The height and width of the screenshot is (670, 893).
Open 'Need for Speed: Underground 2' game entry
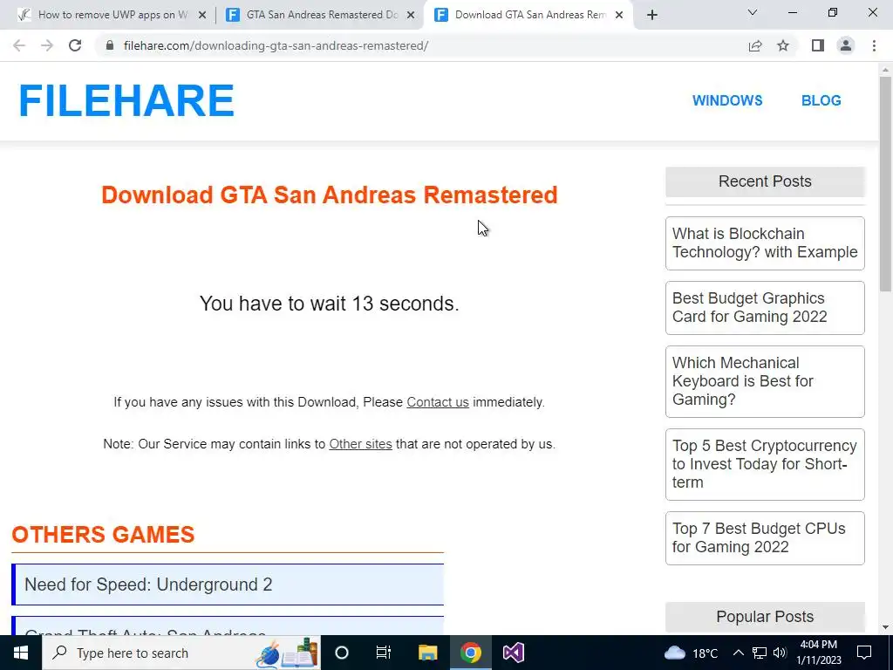point(228,585)
